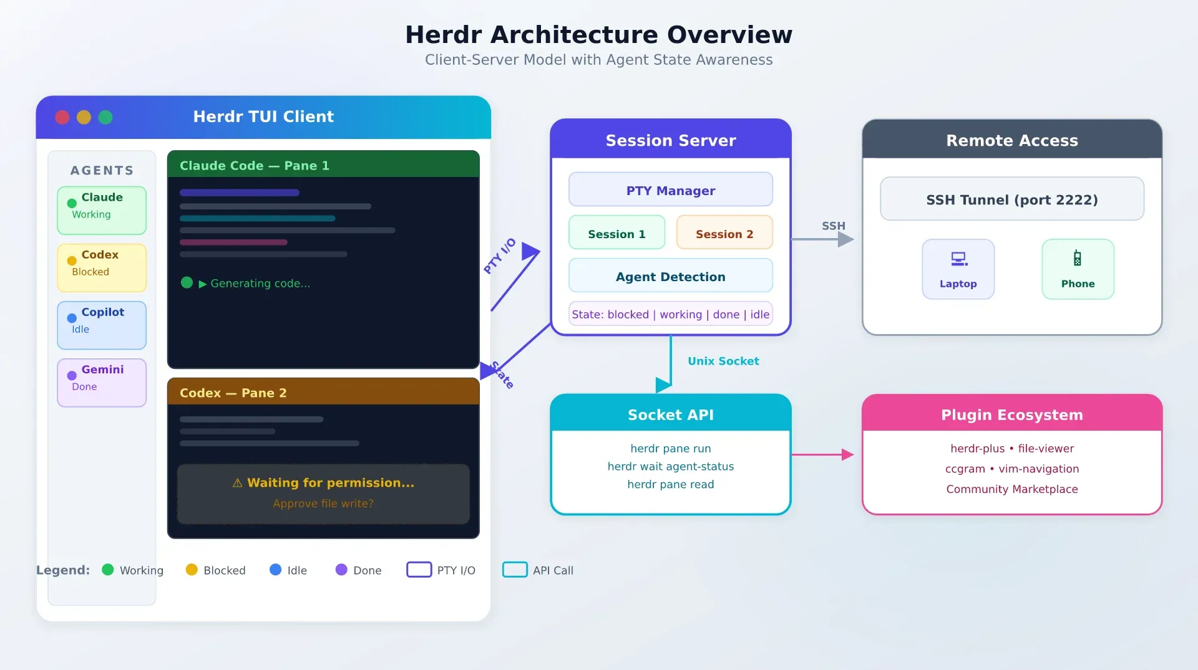Select Session 1 box
1198x670 pixels.
(x=616, y=233)
